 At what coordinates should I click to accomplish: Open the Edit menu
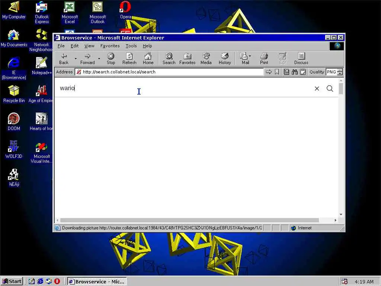[x=74, y=46]
